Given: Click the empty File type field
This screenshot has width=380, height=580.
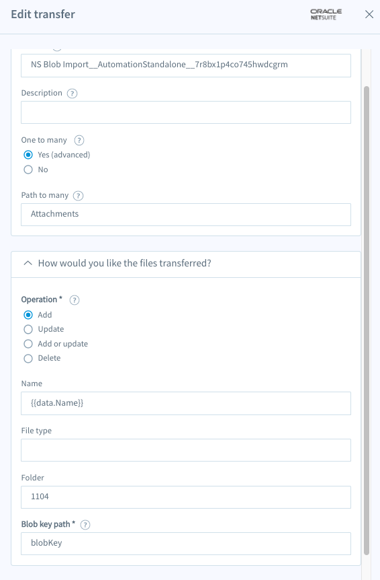Looking at the screenshot, I should [186, 450].
